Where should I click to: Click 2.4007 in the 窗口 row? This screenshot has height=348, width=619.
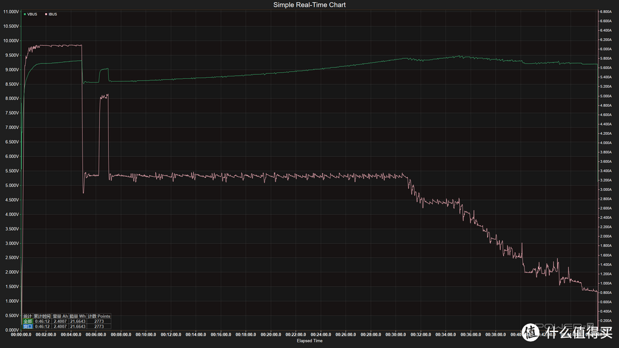60,326
